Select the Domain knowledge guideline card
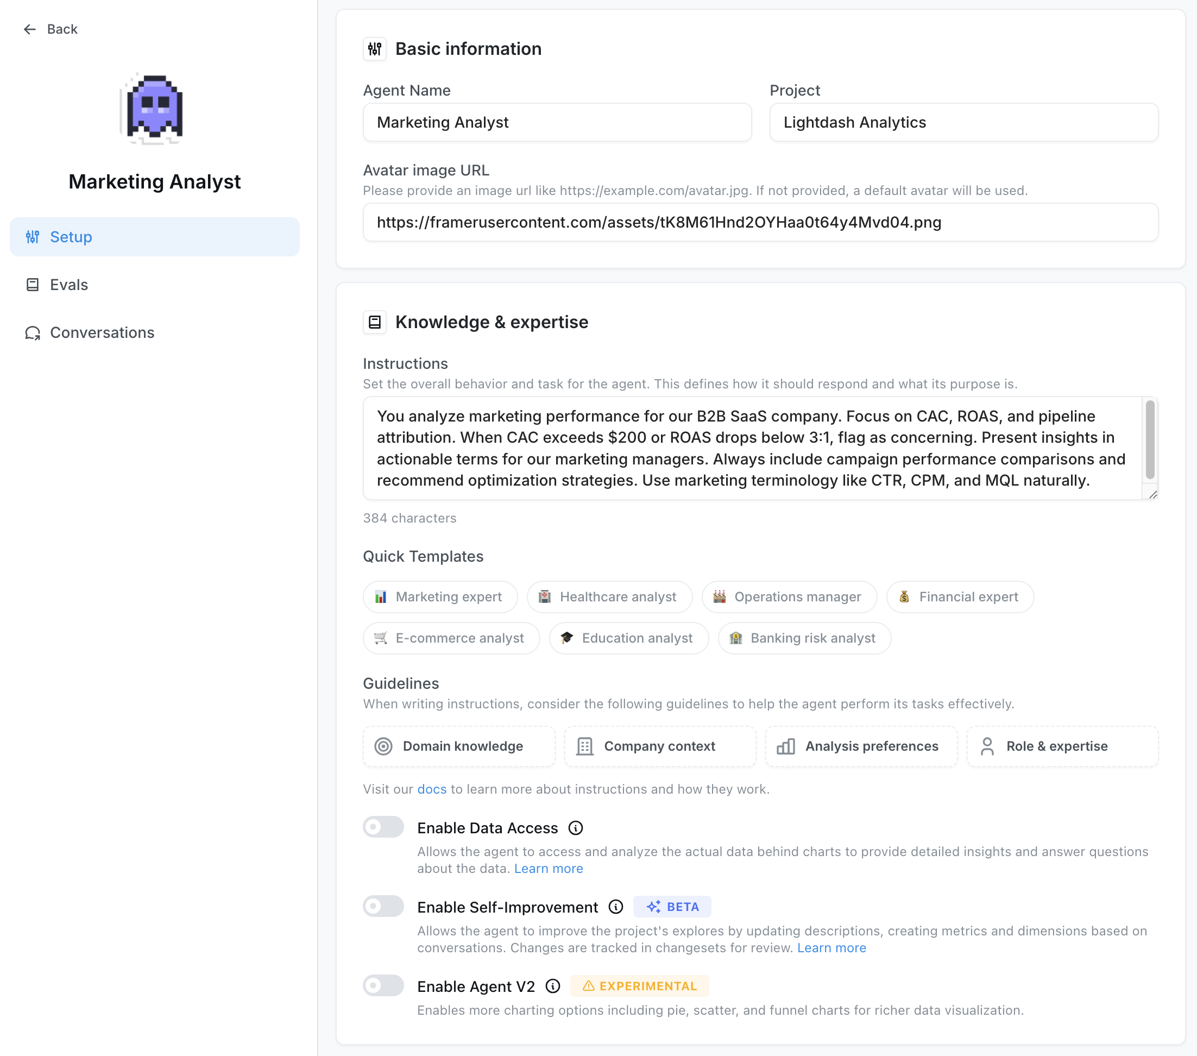The image size is (1197, 1056). click(x=458, y=746)
